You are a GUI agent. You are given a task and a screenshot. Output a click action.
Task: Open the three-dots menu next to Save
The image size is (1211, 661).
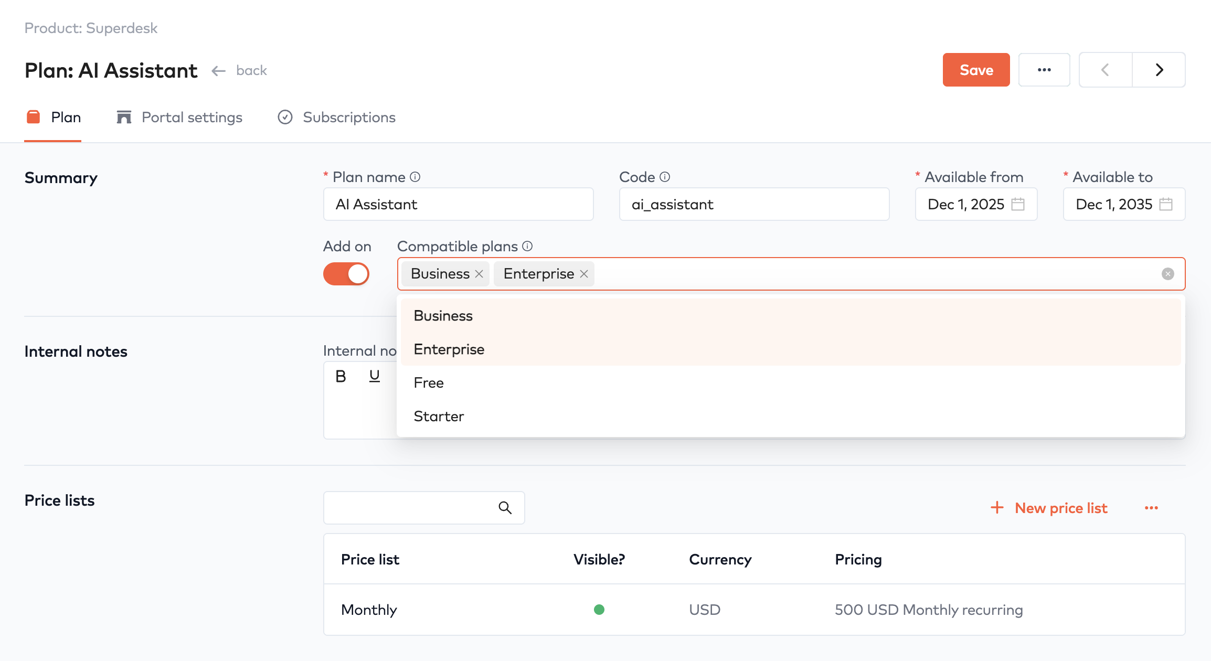pyautogui.click(x=1044, y=70)
